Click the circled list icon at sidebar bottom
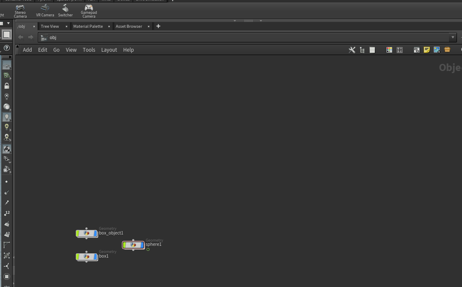Viewport: 462px width, 287px height. [7, 277]
